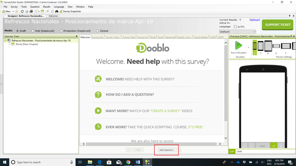This screenshot has height=166, width=296.
Task: Click the gold star toolbar icon
Action: click(x=17, y=12)
